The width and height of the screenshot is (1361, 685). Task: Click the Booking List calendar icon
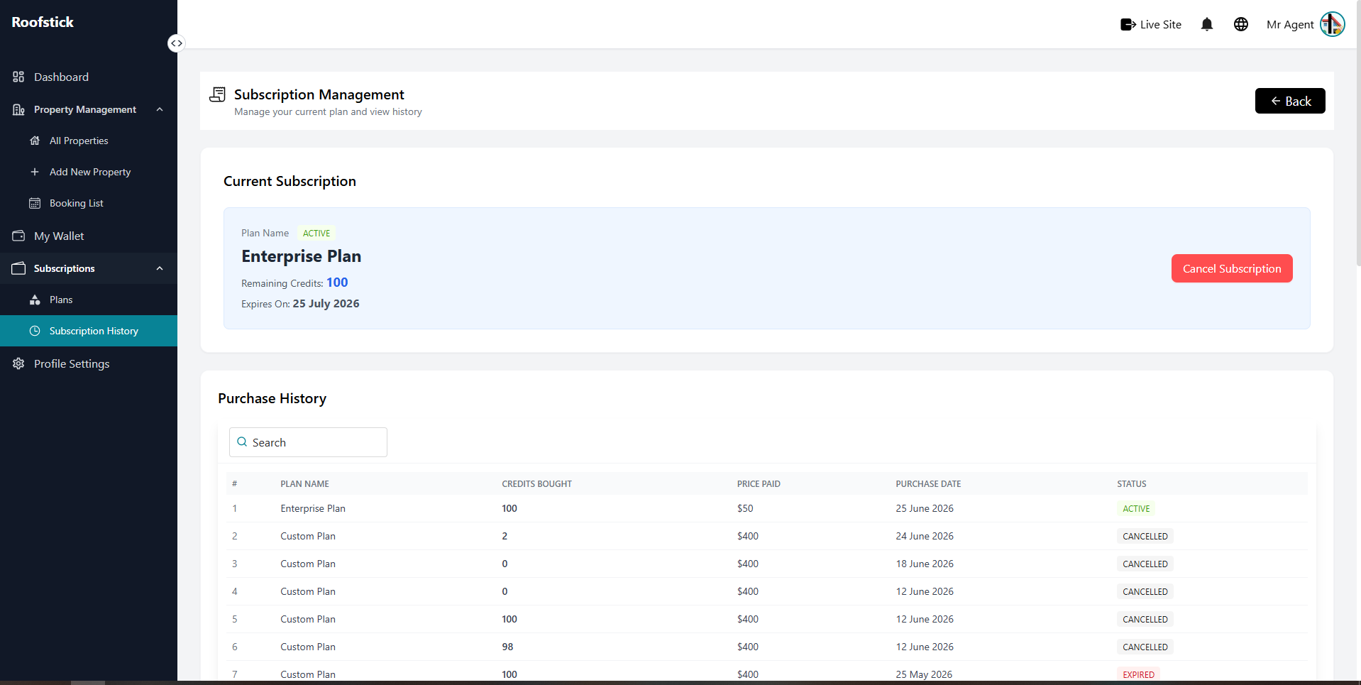pos(35,203)
